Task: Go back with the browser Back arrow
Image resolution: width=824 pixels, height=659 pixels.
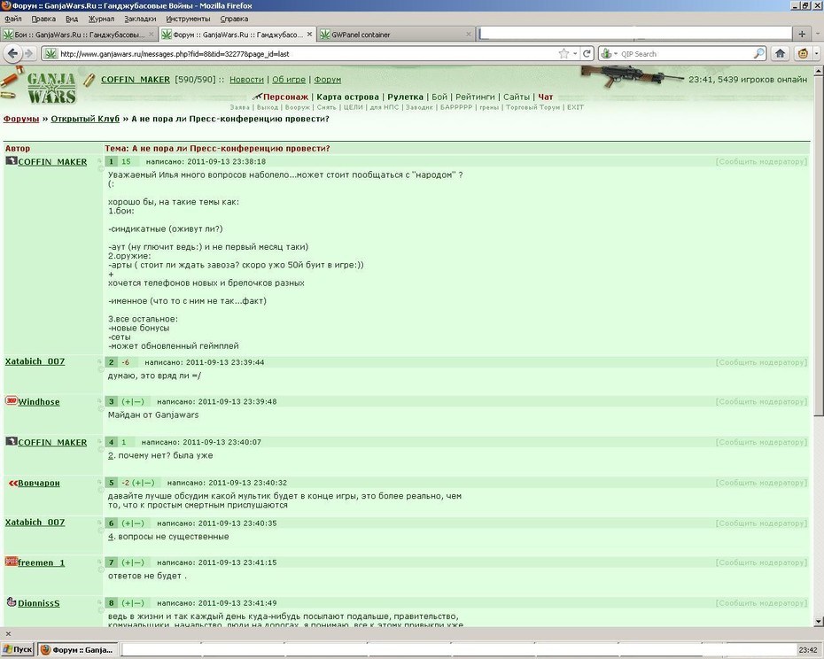Action: pyautogui.click(x=13, y=53)
